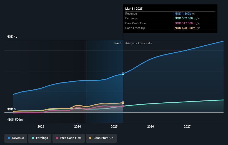Select the orange Cash From Op data point

click(x=123, y=103)
